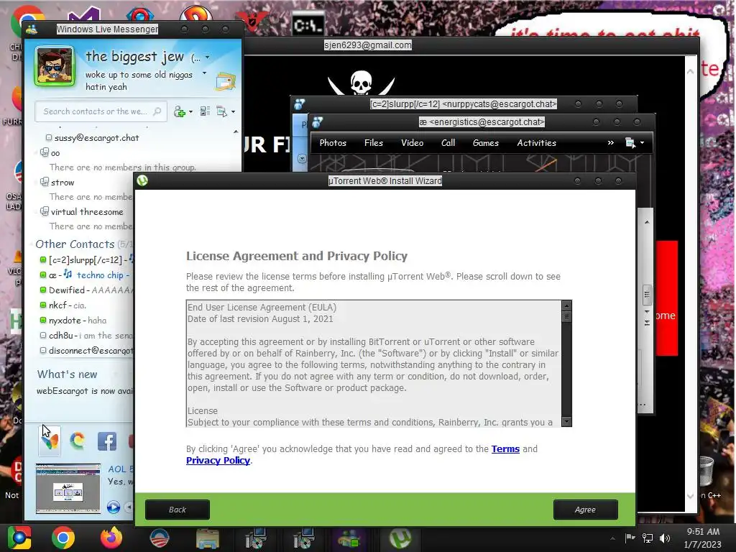The height and width of the screenshot is (552, 736).
Task: Click the Messenger icon in slurpp chat title bar
Action: point(299,104)
